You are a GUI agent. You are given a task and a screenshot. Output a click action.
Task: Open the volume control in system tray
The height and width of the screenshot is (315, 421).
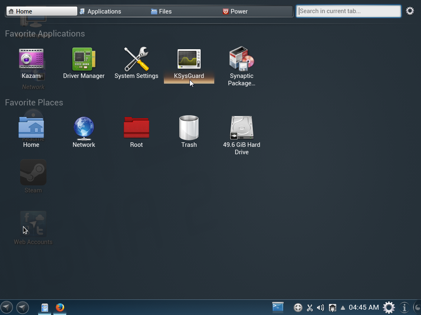tap(321, 308)
